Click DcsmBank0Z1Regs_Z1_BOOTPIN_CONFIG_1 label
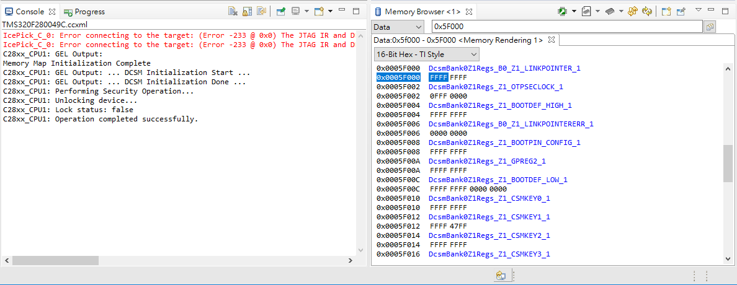The image size is (737, 285). point(505,142)
